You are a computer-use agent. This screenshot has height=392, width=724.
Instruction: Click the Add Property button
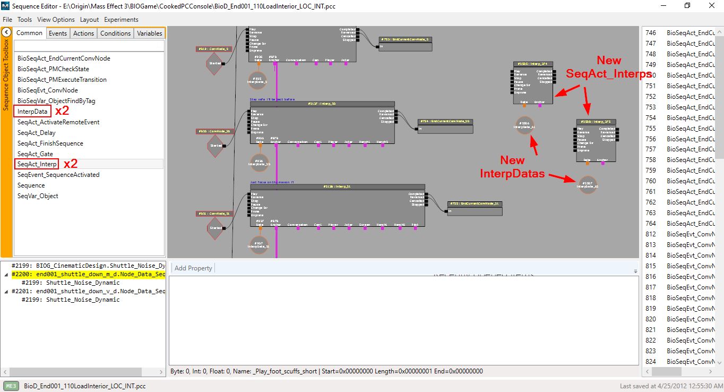(193, 268)
